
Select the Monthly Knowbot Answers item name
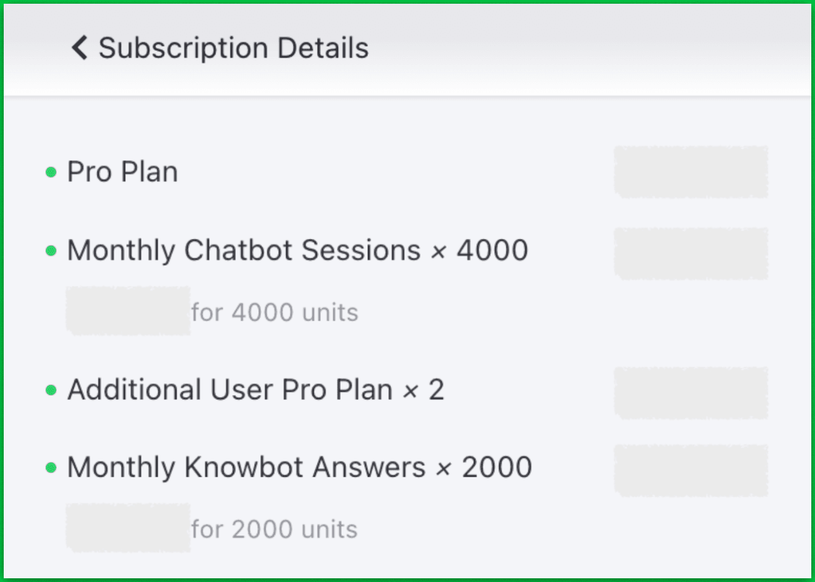tap(246, 467)
